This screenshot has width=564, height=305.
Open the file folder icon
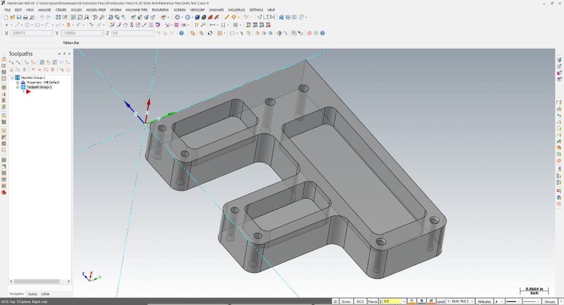point(12,17)
